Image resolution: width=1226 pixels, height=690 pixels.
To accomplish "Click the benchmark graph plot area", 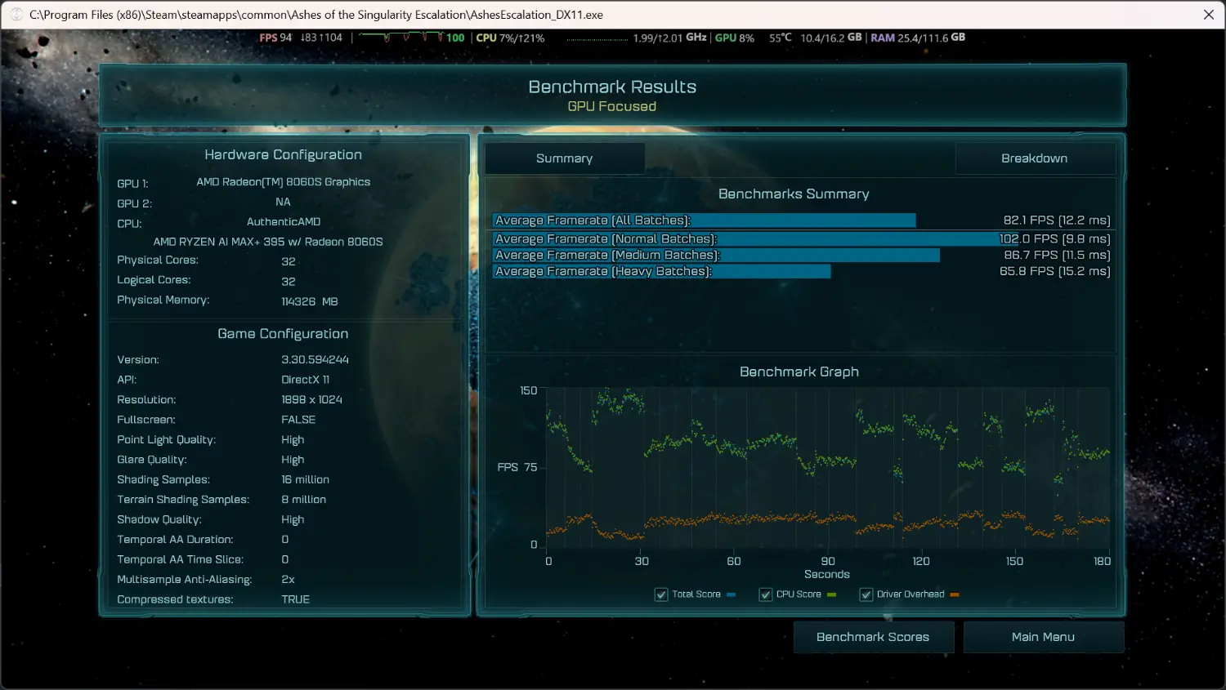I will click(828, 468).
